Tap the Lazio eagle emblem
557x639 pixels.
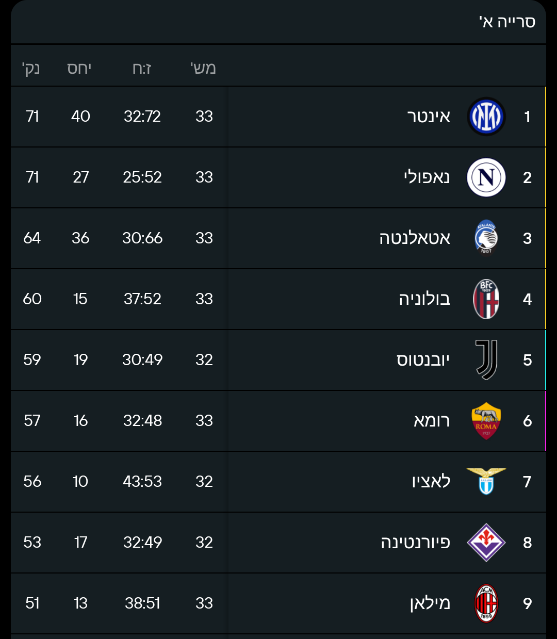(x=486, y=481)
